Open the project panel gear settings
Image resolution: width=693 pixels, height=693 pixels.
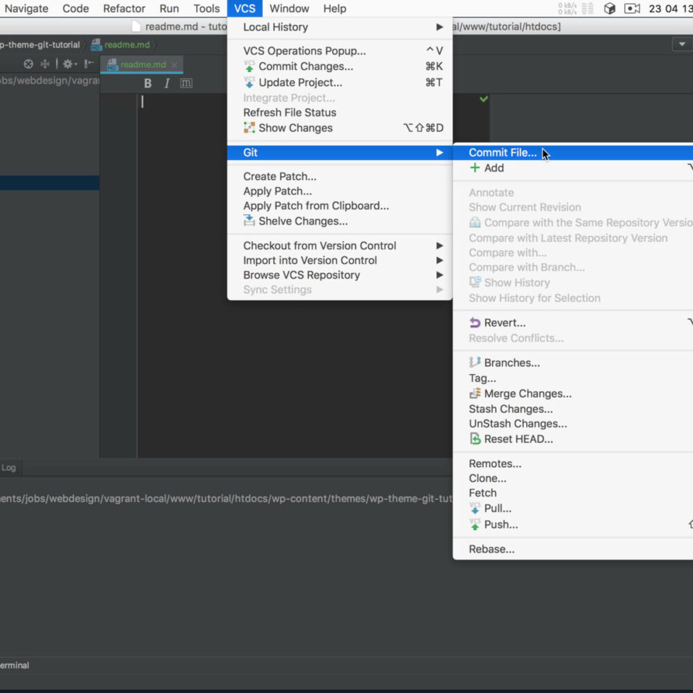click(69, 64)
